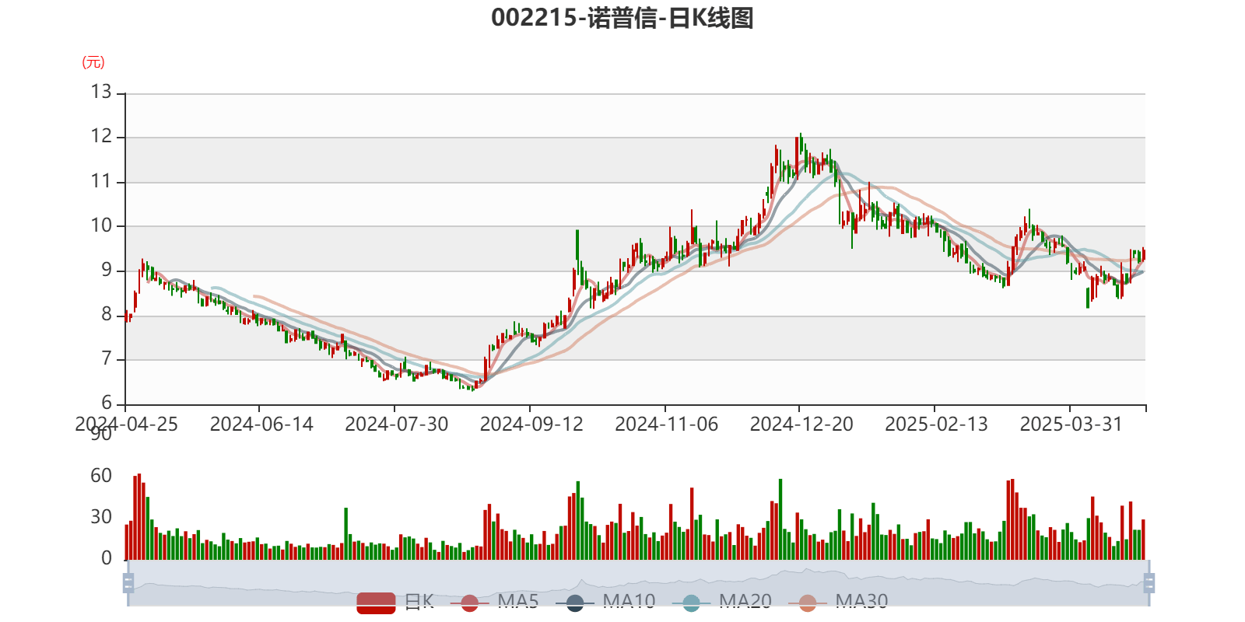Disable MA30 series using its legend marker
The image size is (1245, 622).
(808, 603)
